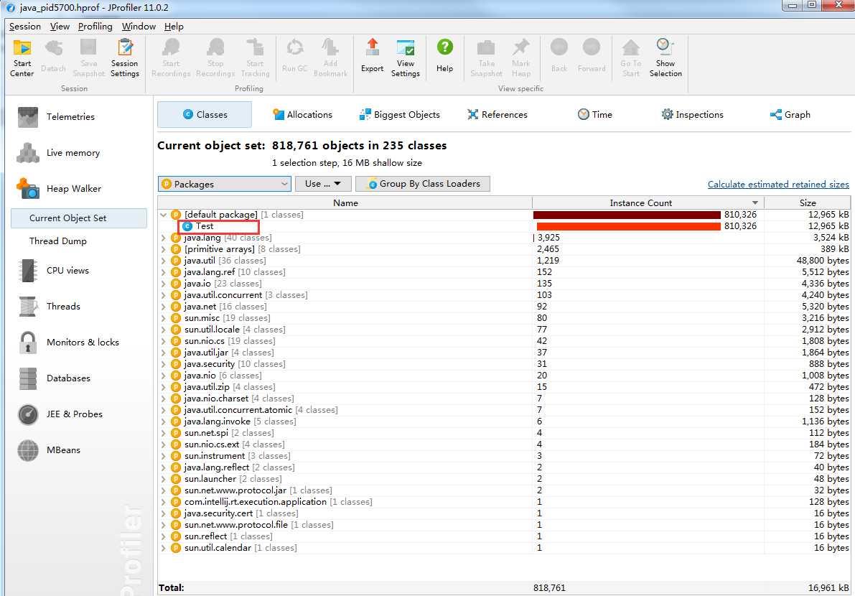Click the Show Selection icon
The width and height of the screenshot is (855, 596).
665,57
